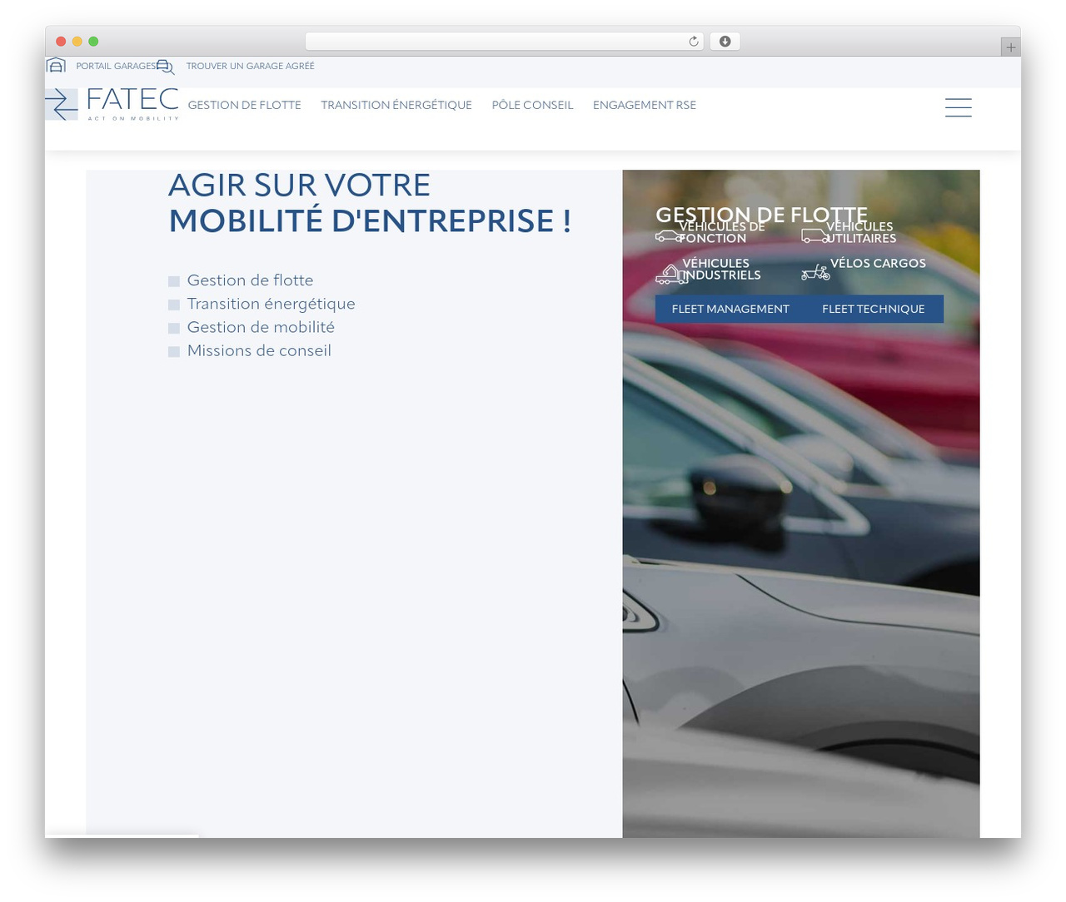Click the browser reload icon
The width and height of the screenshot is (1066, 902).
click(x=694, y=42)
